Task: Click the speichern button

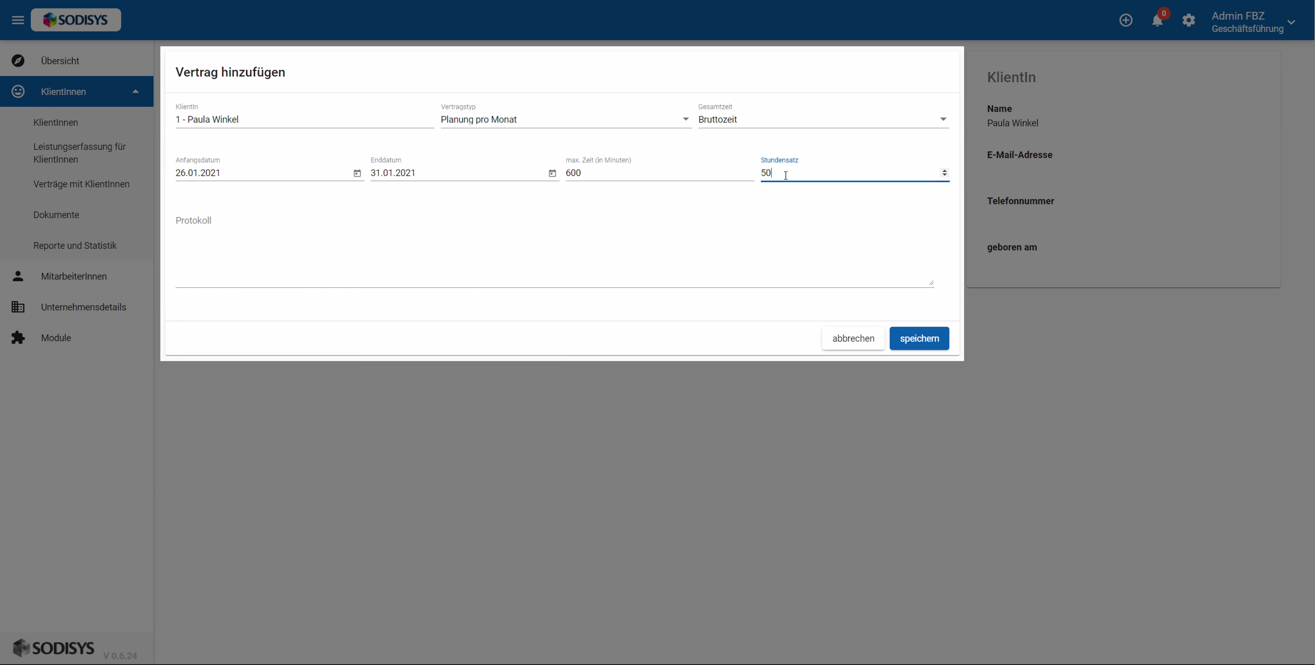Action: tap(919, 338)
